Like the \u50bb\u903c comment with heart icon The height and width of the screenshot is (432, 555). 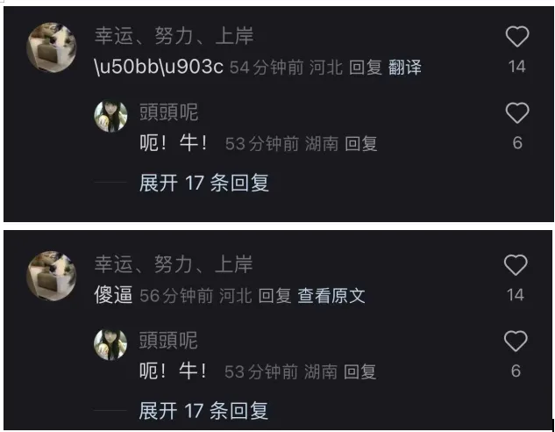click(x=517, y=37)
